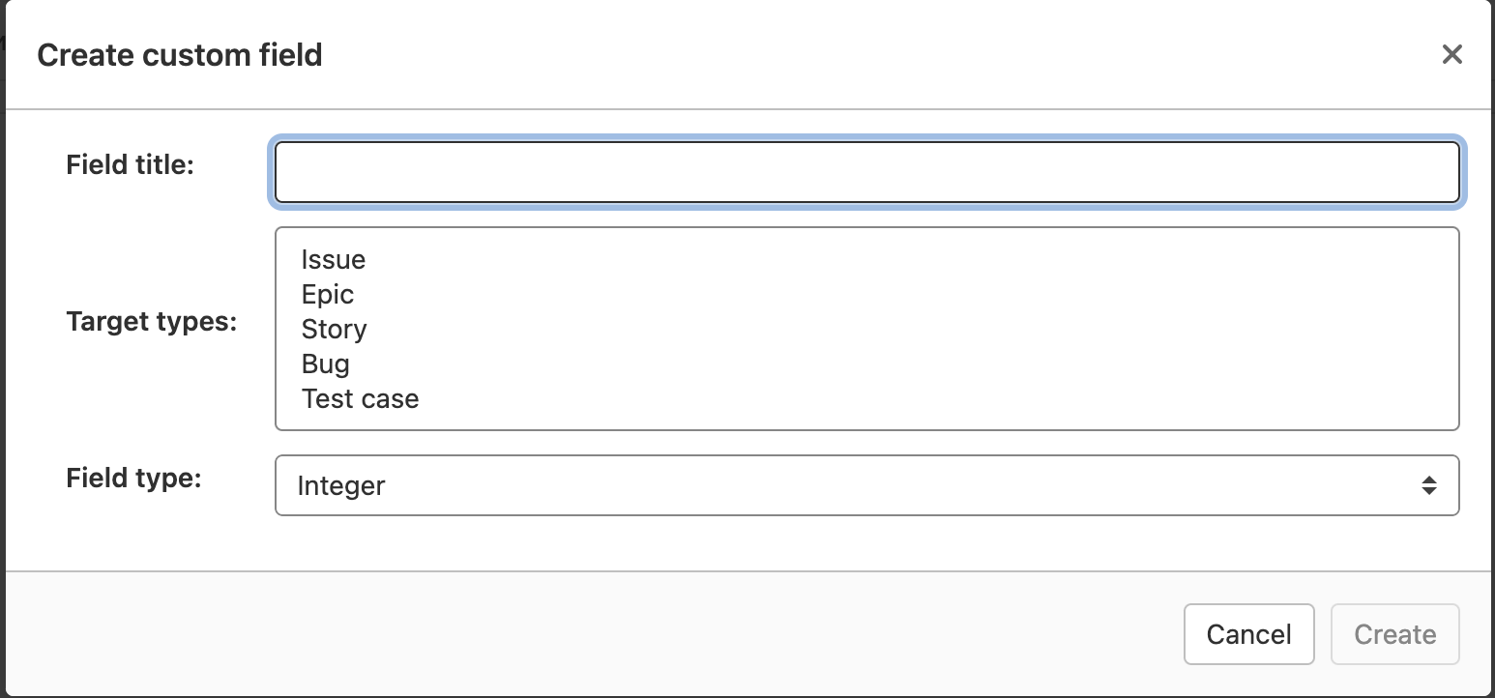The height and width of the screenshot is (698, 1495).
Task: Click the "Field title:" label
Action: pyautogui.click(x=131, y=165)
